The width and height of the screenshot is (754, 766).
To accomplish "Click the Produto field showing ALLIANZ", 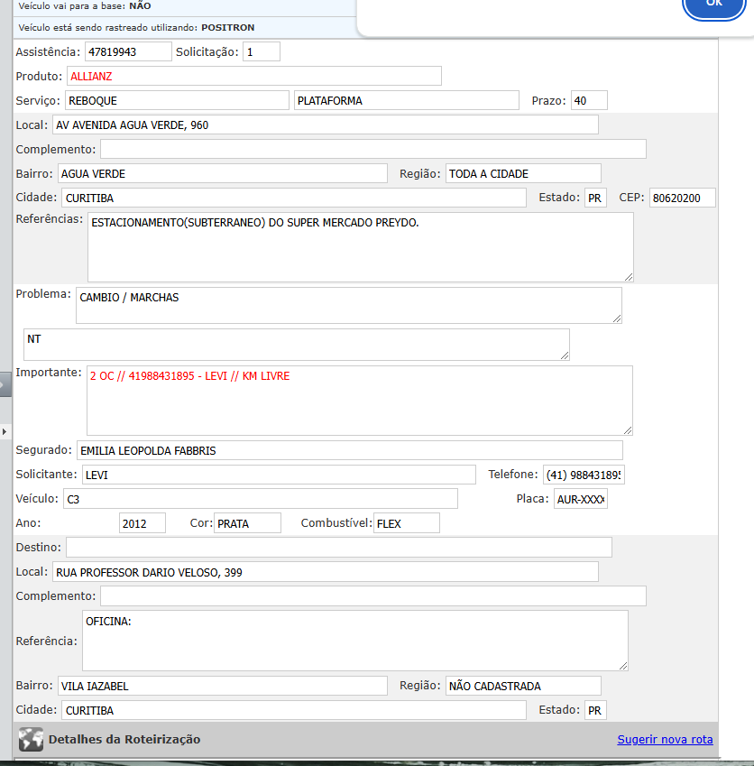I will click(x=254, y=76).
